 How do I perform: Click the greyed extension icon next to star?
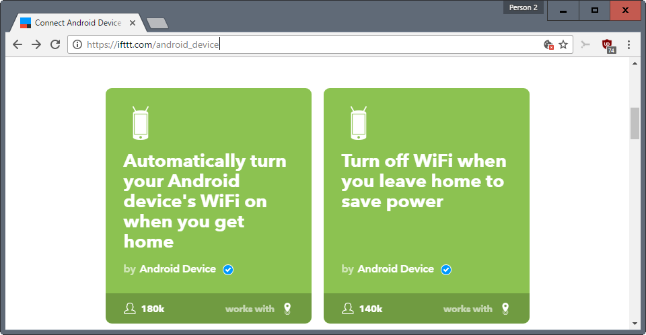click(585, 44)
